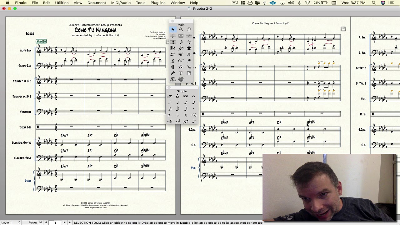Select the Articulation tool
This screenshot has height=225, width=400.
point(189,54)
